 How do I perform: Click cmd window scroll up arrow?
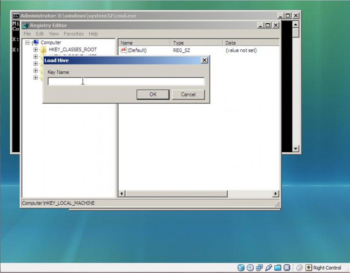pos(295,24)
